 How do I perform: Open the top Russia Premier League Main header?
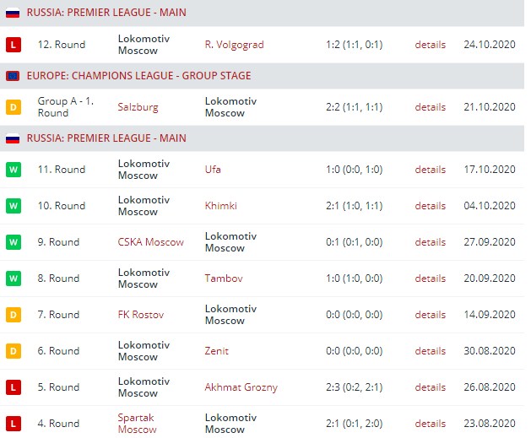106,13
